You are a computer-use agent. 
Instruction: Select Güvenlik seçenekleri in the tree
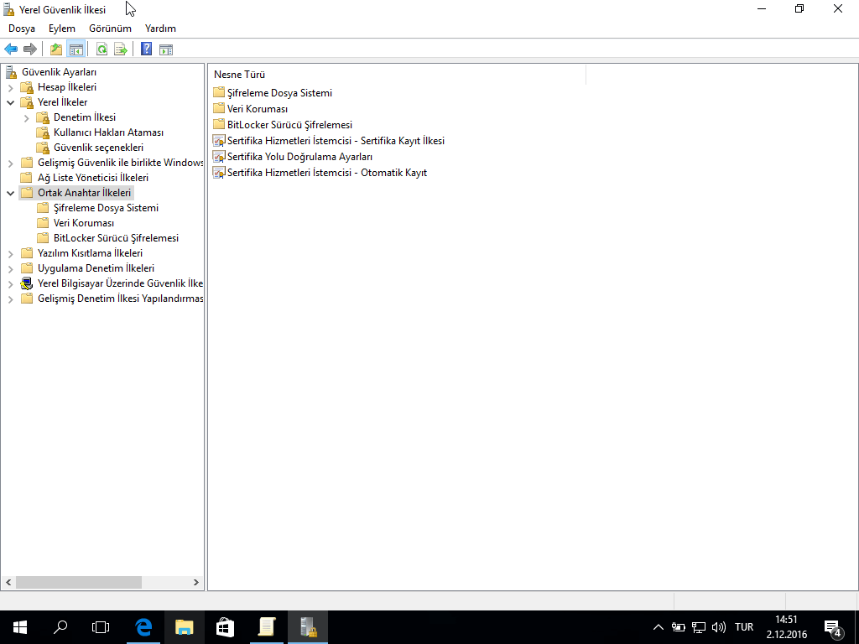[98, 148]
